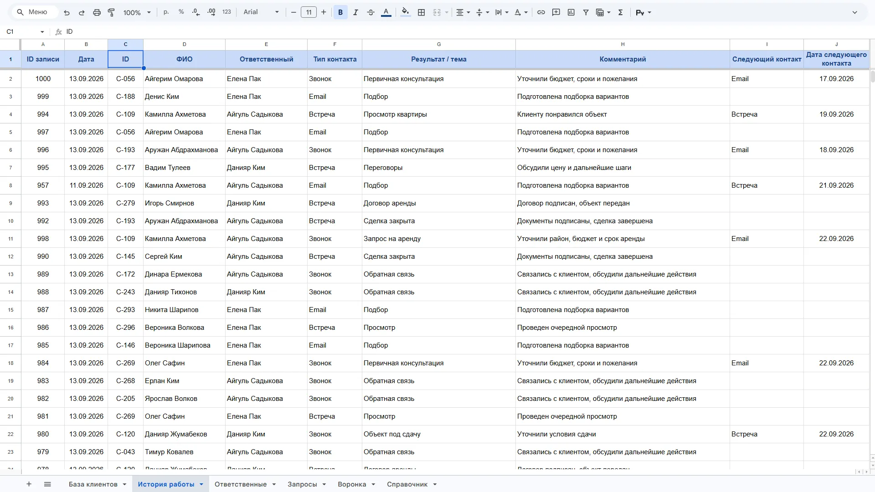Open the horizontal align dropdown
This screenshot has height=492, width=875.
click(x=463, y=12)
